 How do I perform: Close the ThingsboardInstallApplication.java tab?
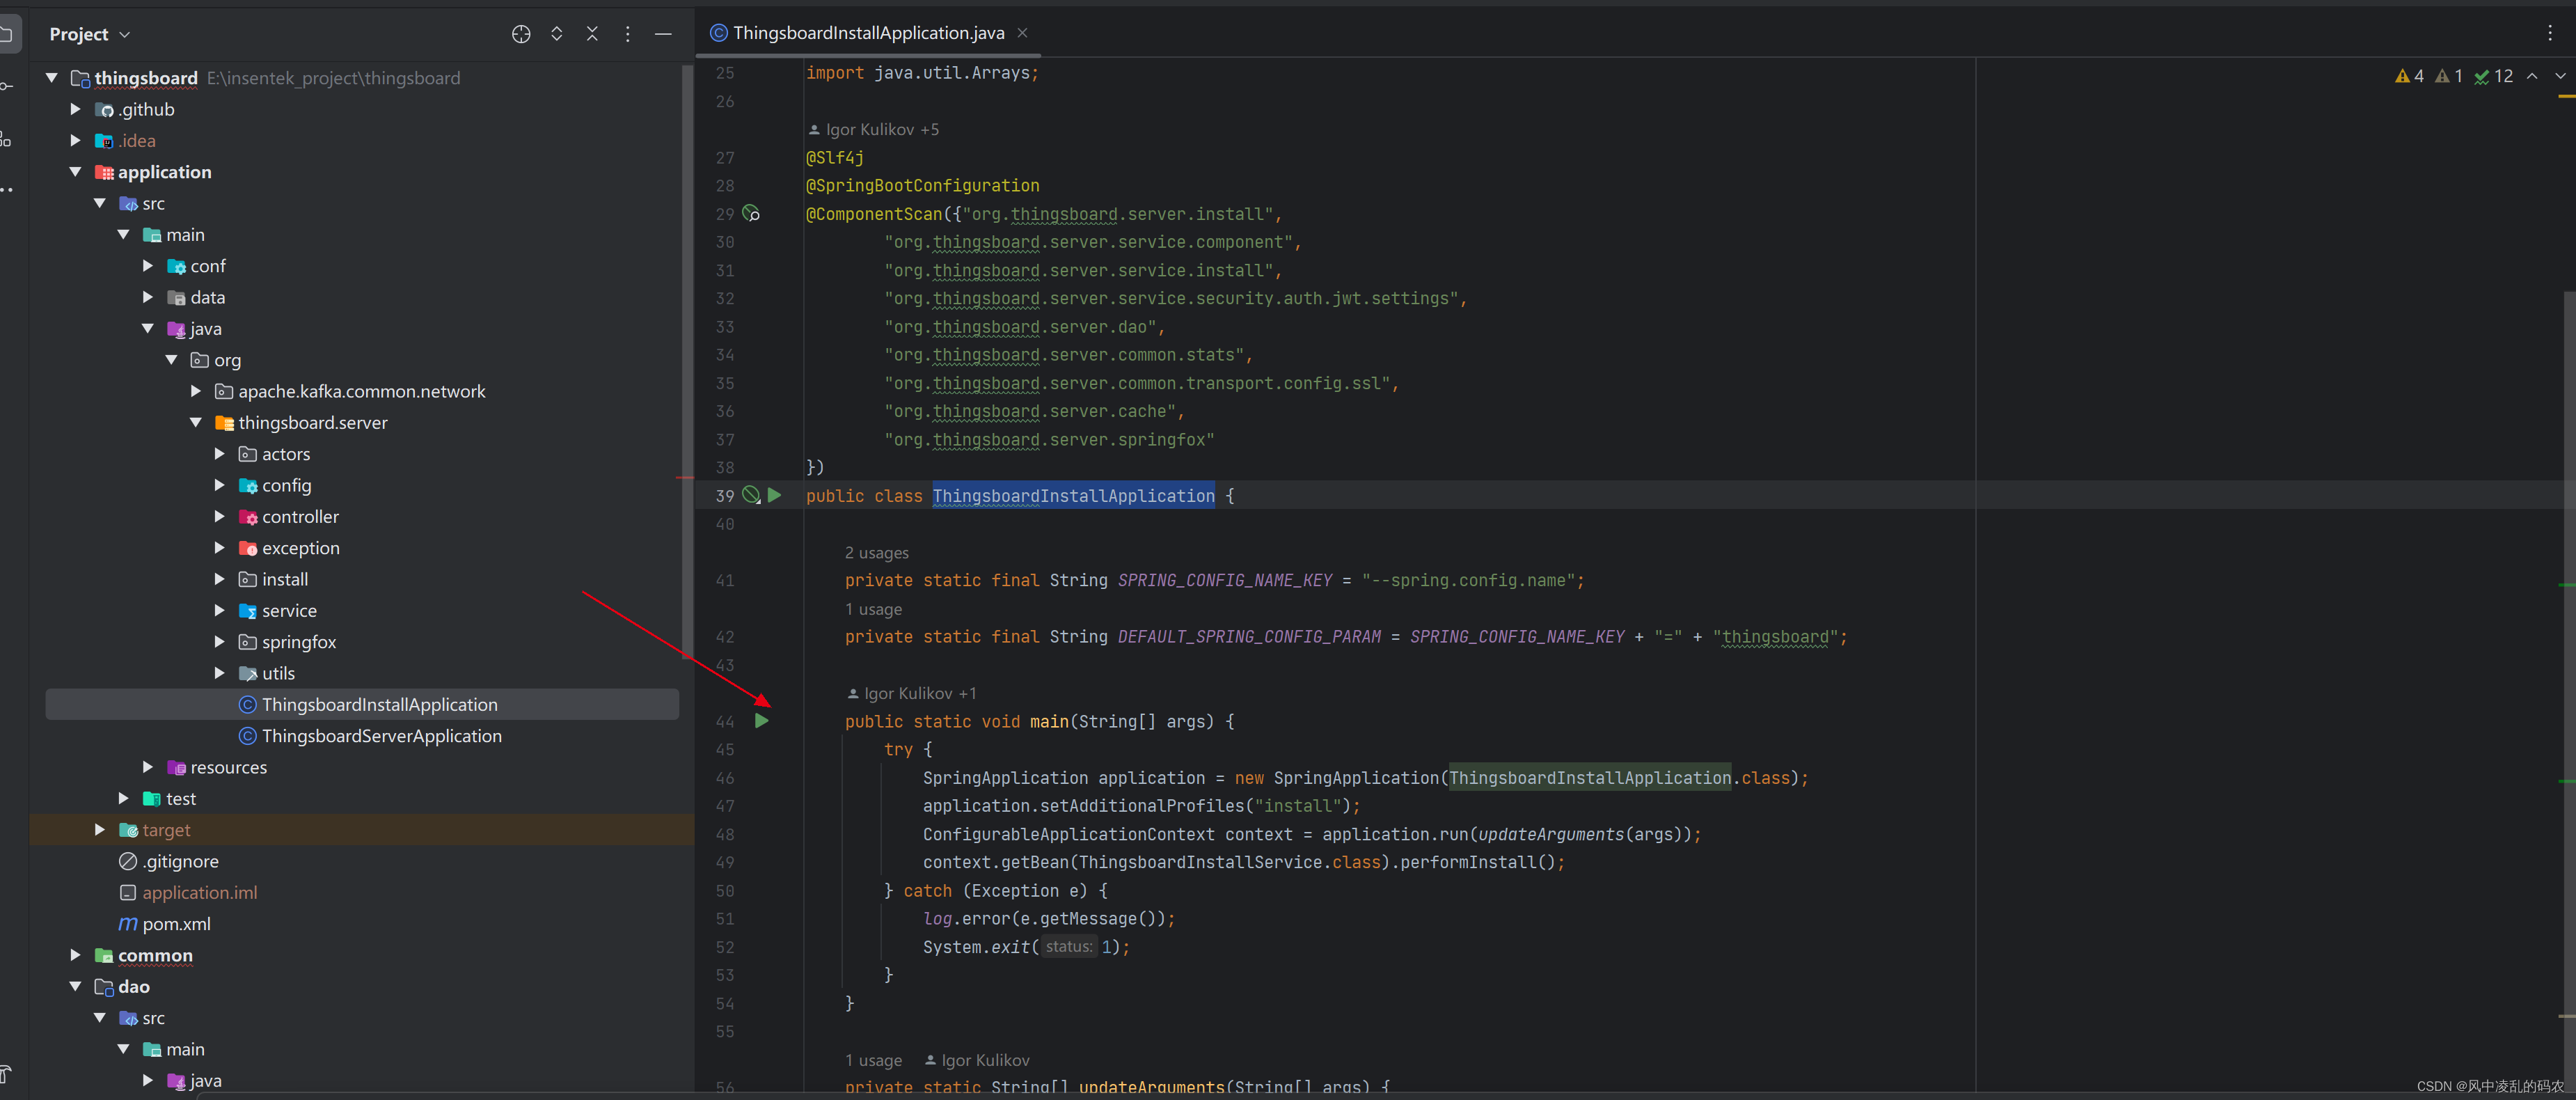click(1022, 32)
